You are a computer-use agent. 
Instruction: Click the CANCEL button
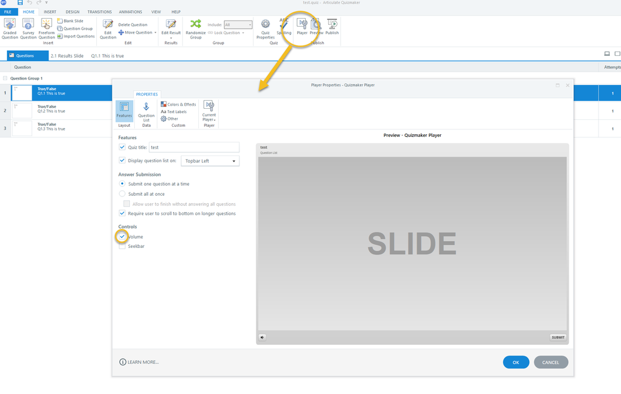click(551, 362)
